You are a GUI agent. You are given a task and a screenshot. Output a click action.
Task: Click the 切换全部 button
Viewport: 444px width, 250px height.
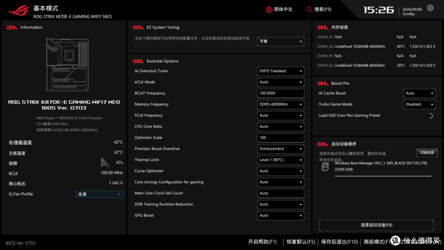427,153
